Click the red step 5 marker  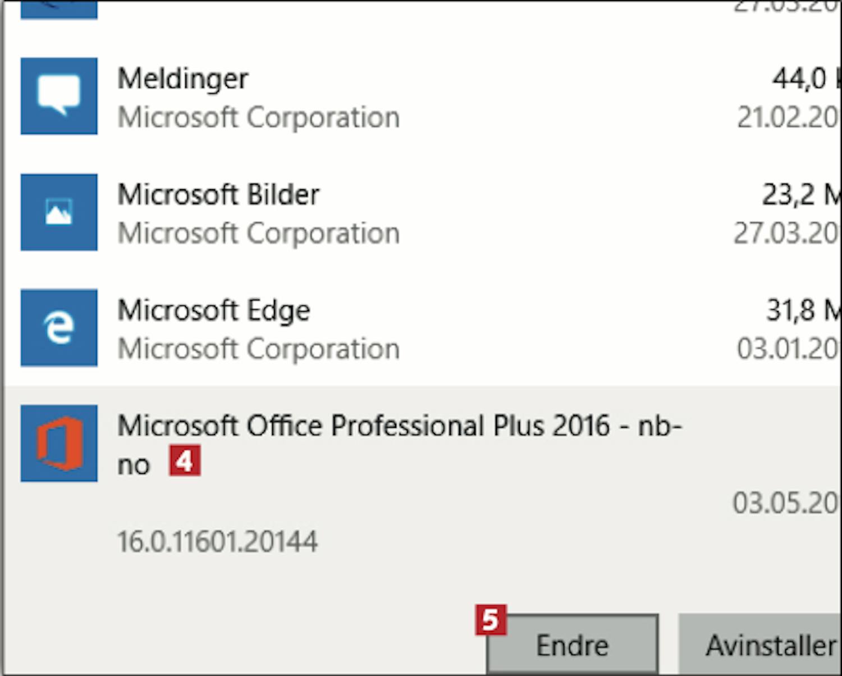coord(491,620)
